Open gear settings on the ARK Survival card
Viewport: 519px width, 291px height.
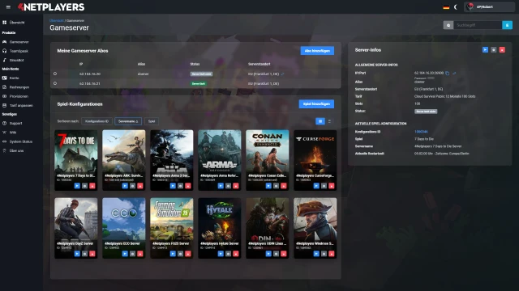pyautogui.click(x=132, y=186)
